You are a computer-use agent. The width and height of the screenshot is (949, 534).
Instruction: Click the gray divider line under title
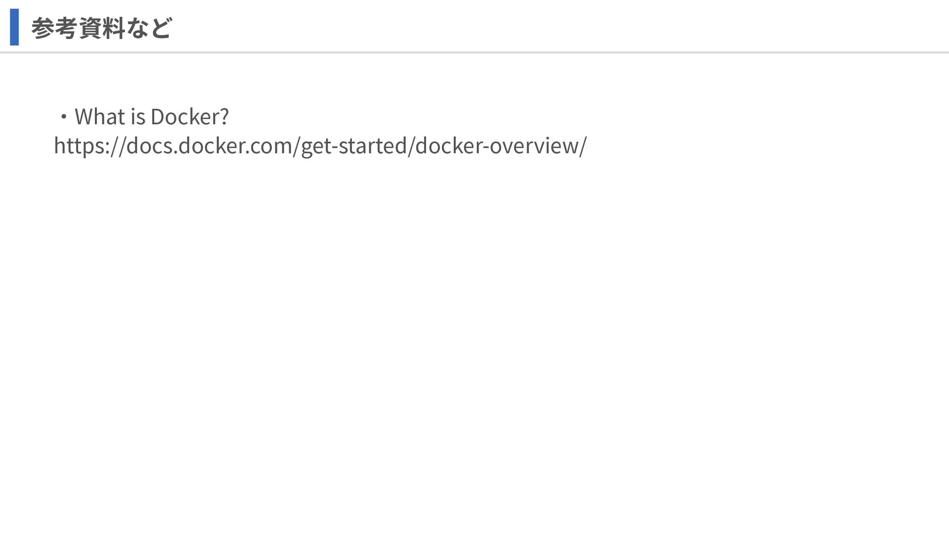tap(474, 52)
